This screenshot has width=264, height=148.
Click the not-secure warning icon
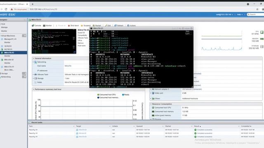[12, 9]
